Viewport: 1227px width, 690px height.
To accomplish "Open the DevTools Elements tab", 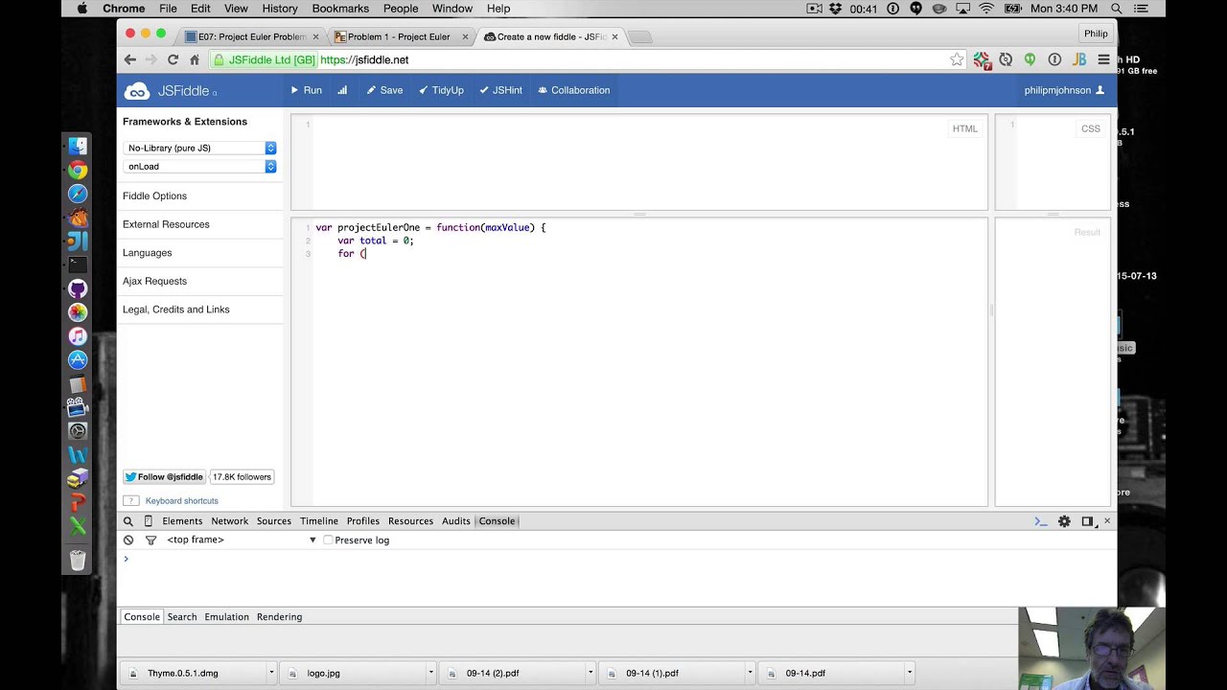I will tap(182, 521).
